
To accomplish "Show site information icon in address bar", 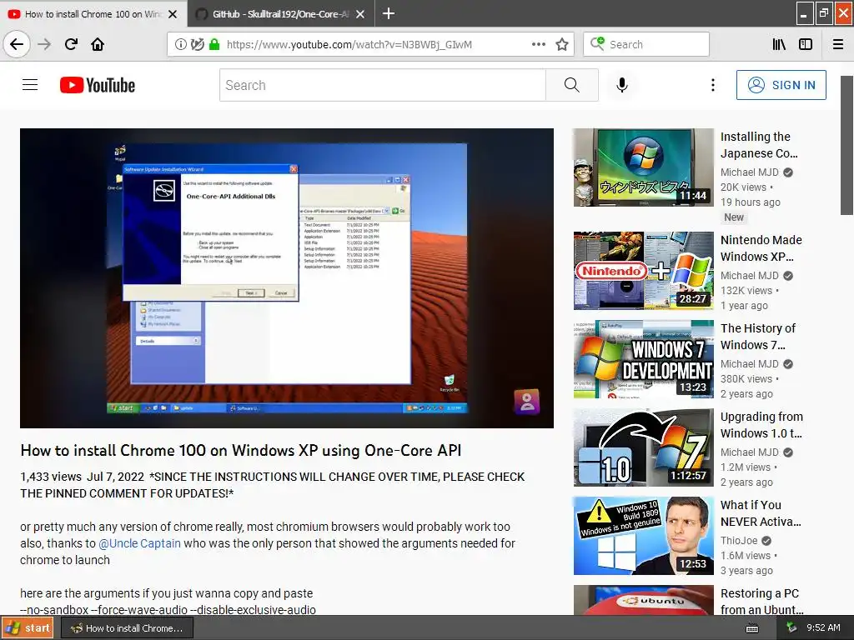I will (x=180, y=45).
